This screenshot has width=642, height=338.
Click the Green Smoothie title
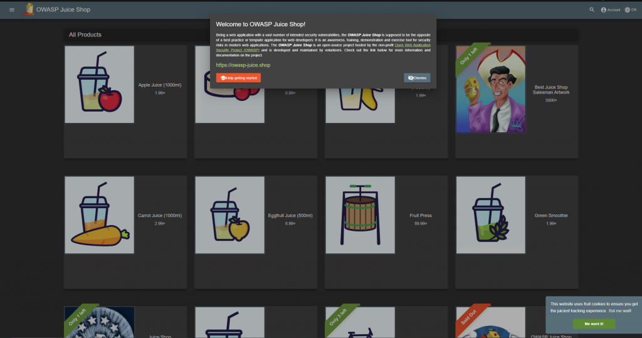pyautogui.click(x=551, y=216)
